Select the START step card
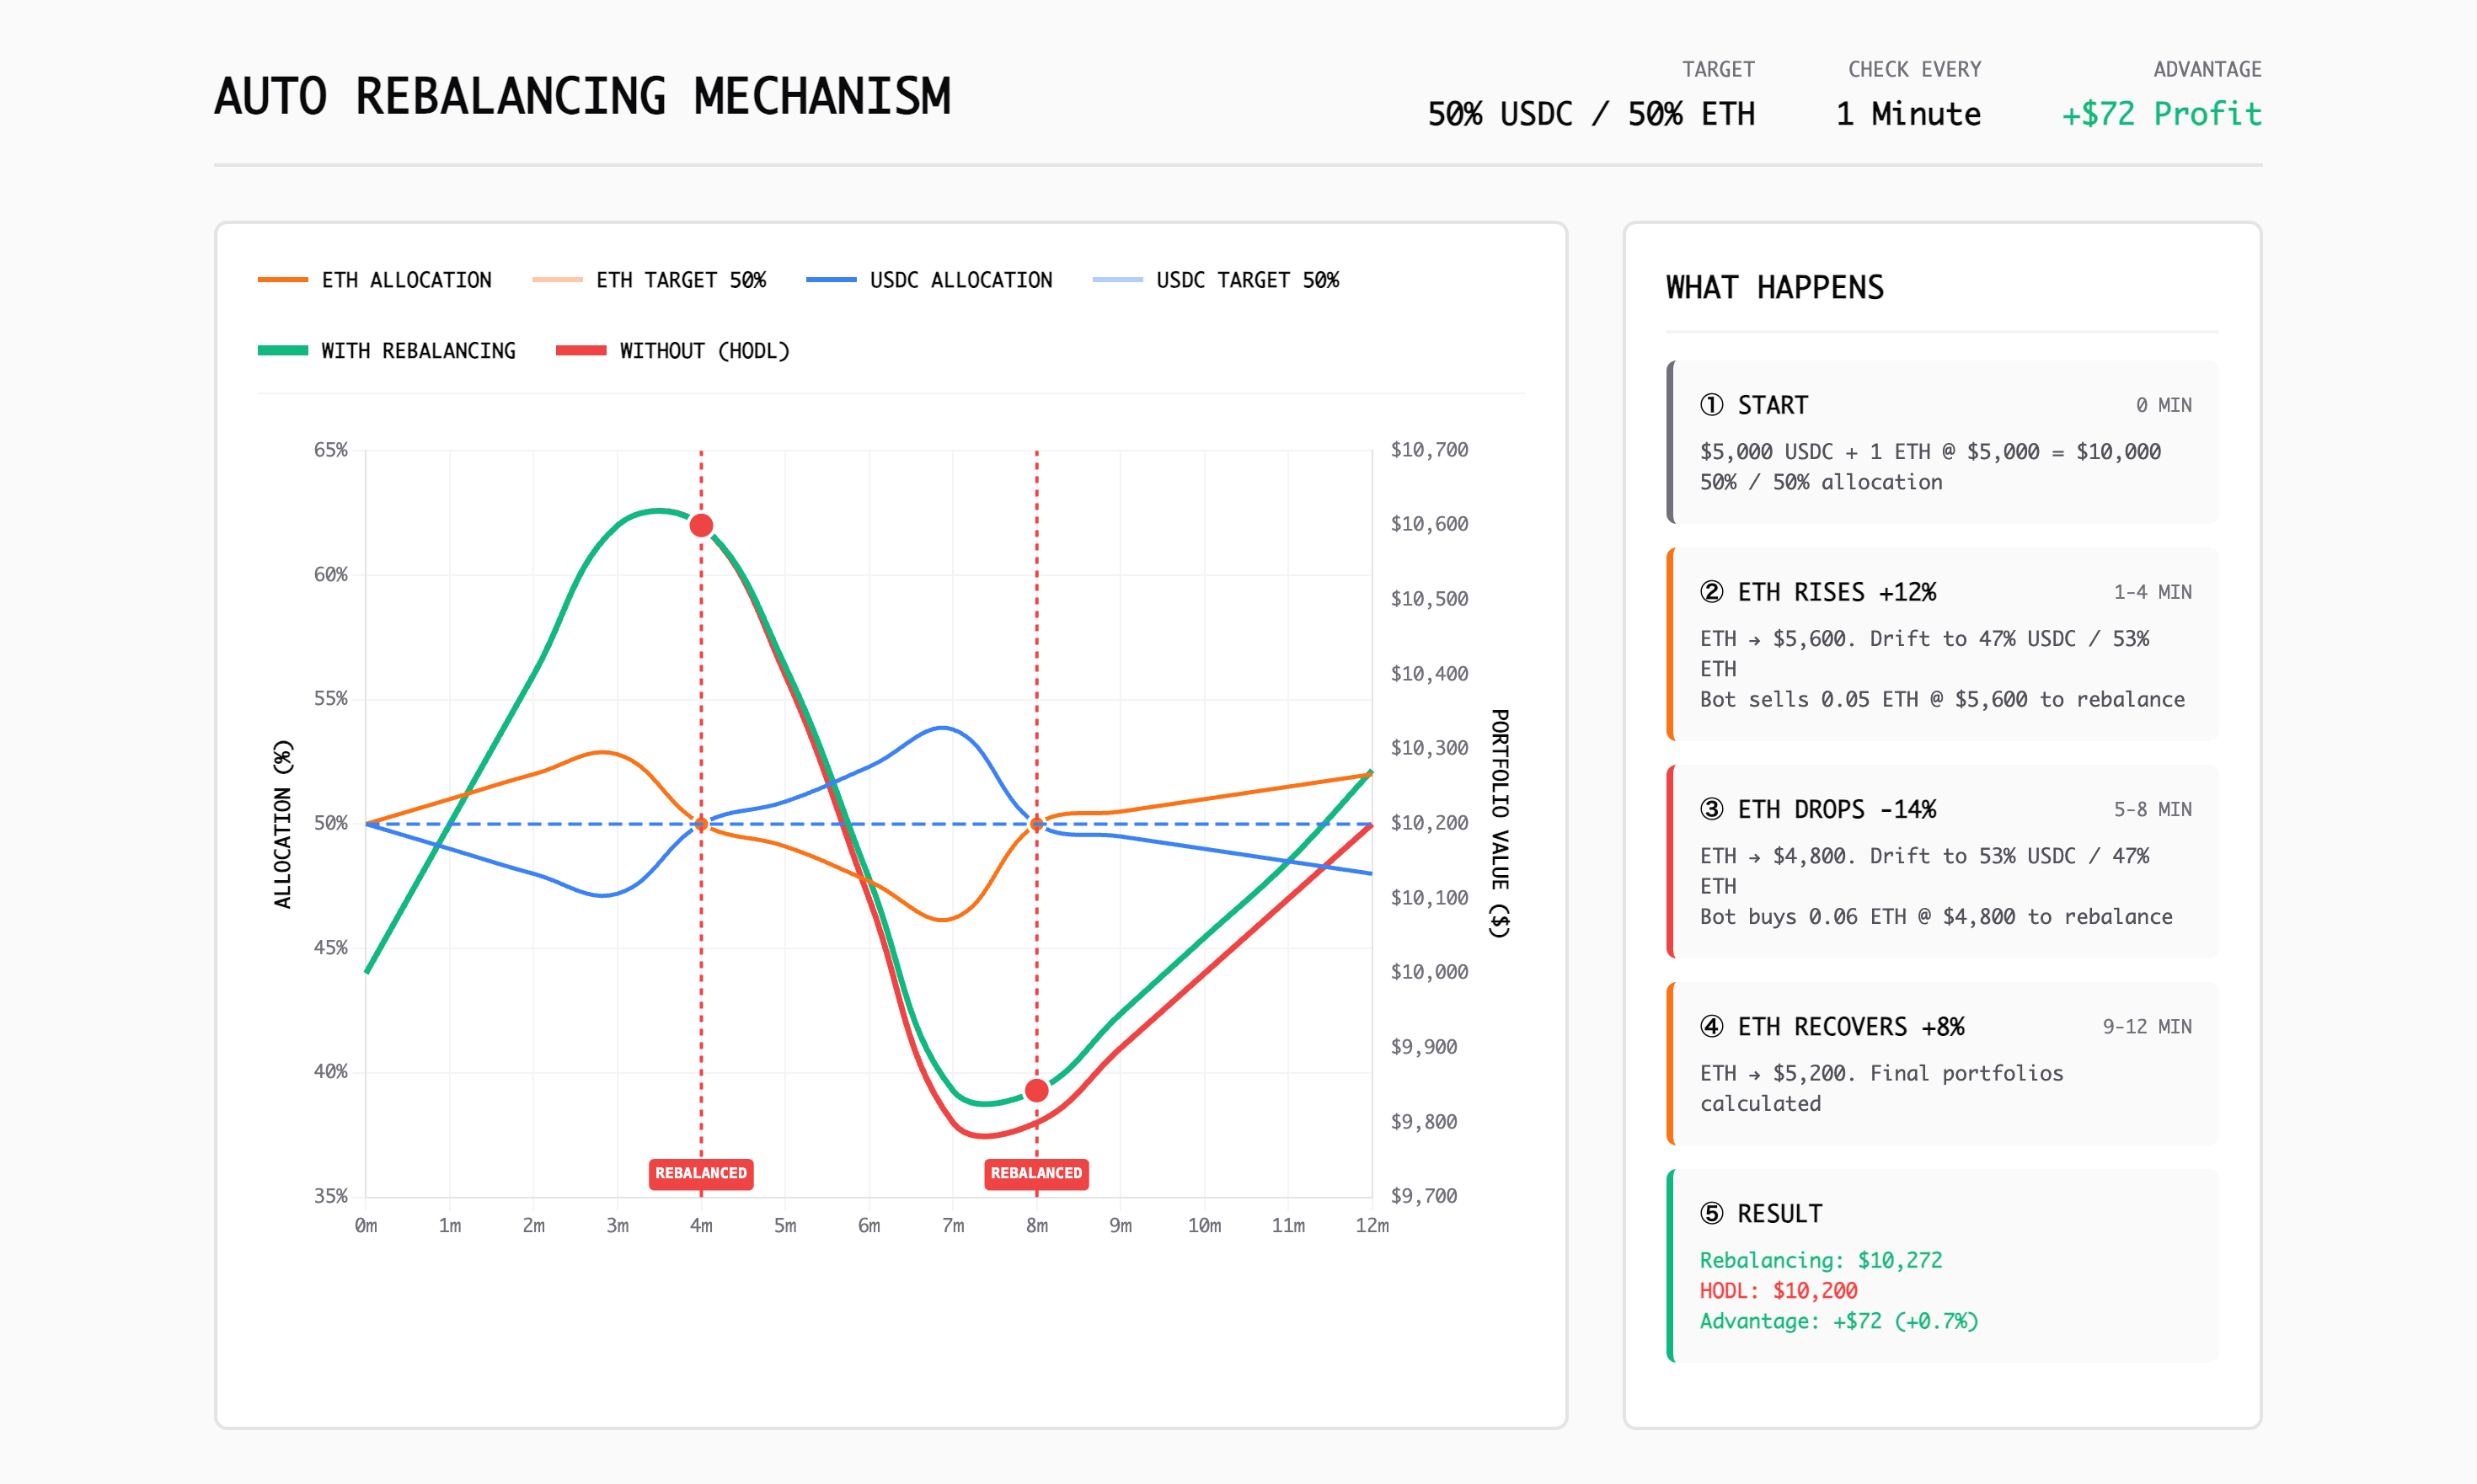Screen dimensions: 2477x1484 1943,442
